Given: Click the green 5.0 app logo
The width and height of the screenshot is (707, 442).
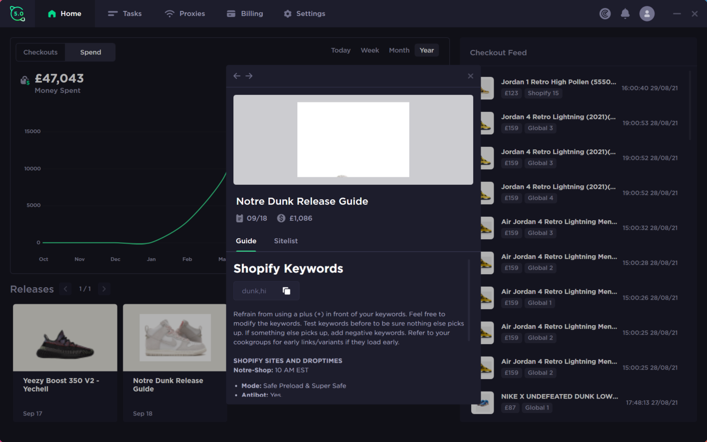Looking at the screenshot, I should [x=17, y=13].
